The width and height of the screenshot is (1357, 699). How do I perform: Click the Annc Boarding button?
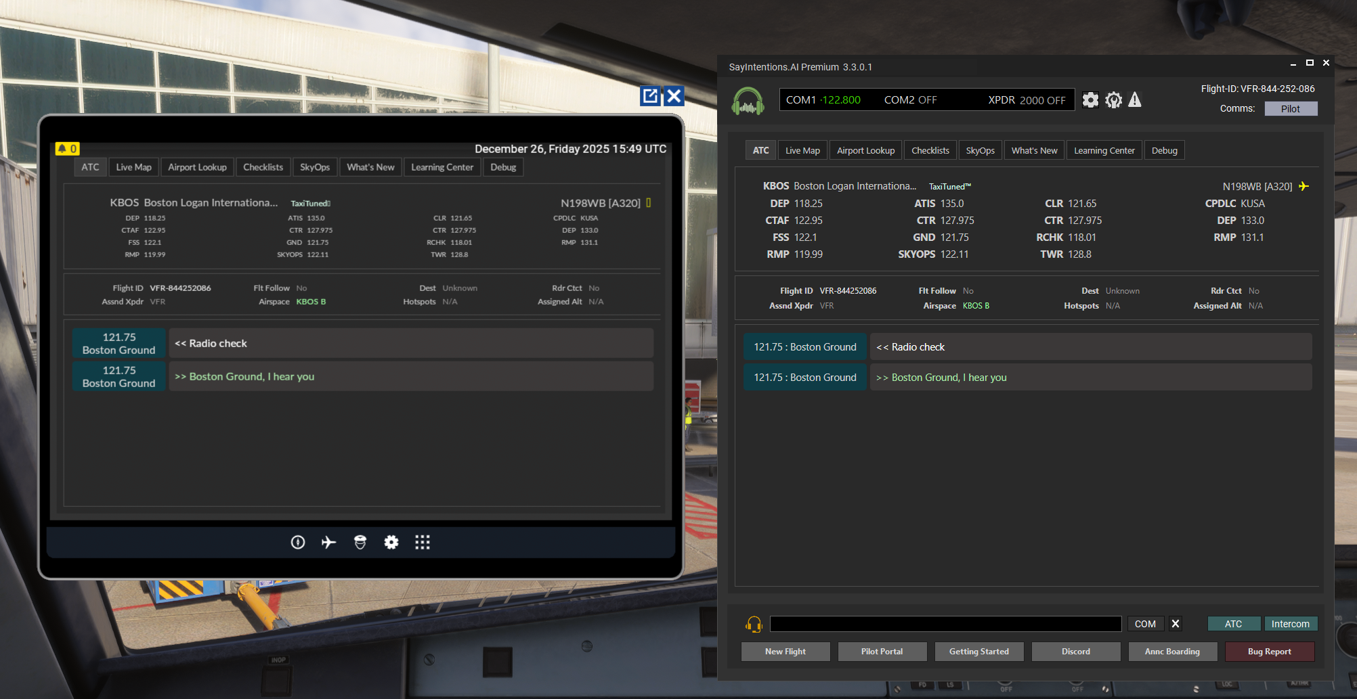(1173, 652)
